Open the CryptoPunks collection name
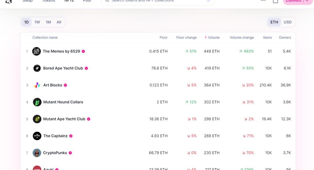Image resolution: width=314 pixels, height=170 pixels. pyautogui.click(x=55, y=153)
